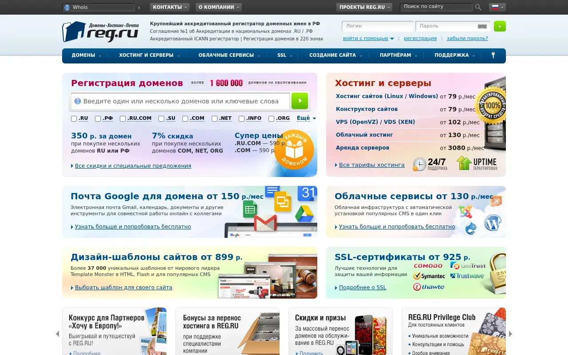Click the thawte logo
The height and width of the screenshot is (355, 568).
coord(429,287)
